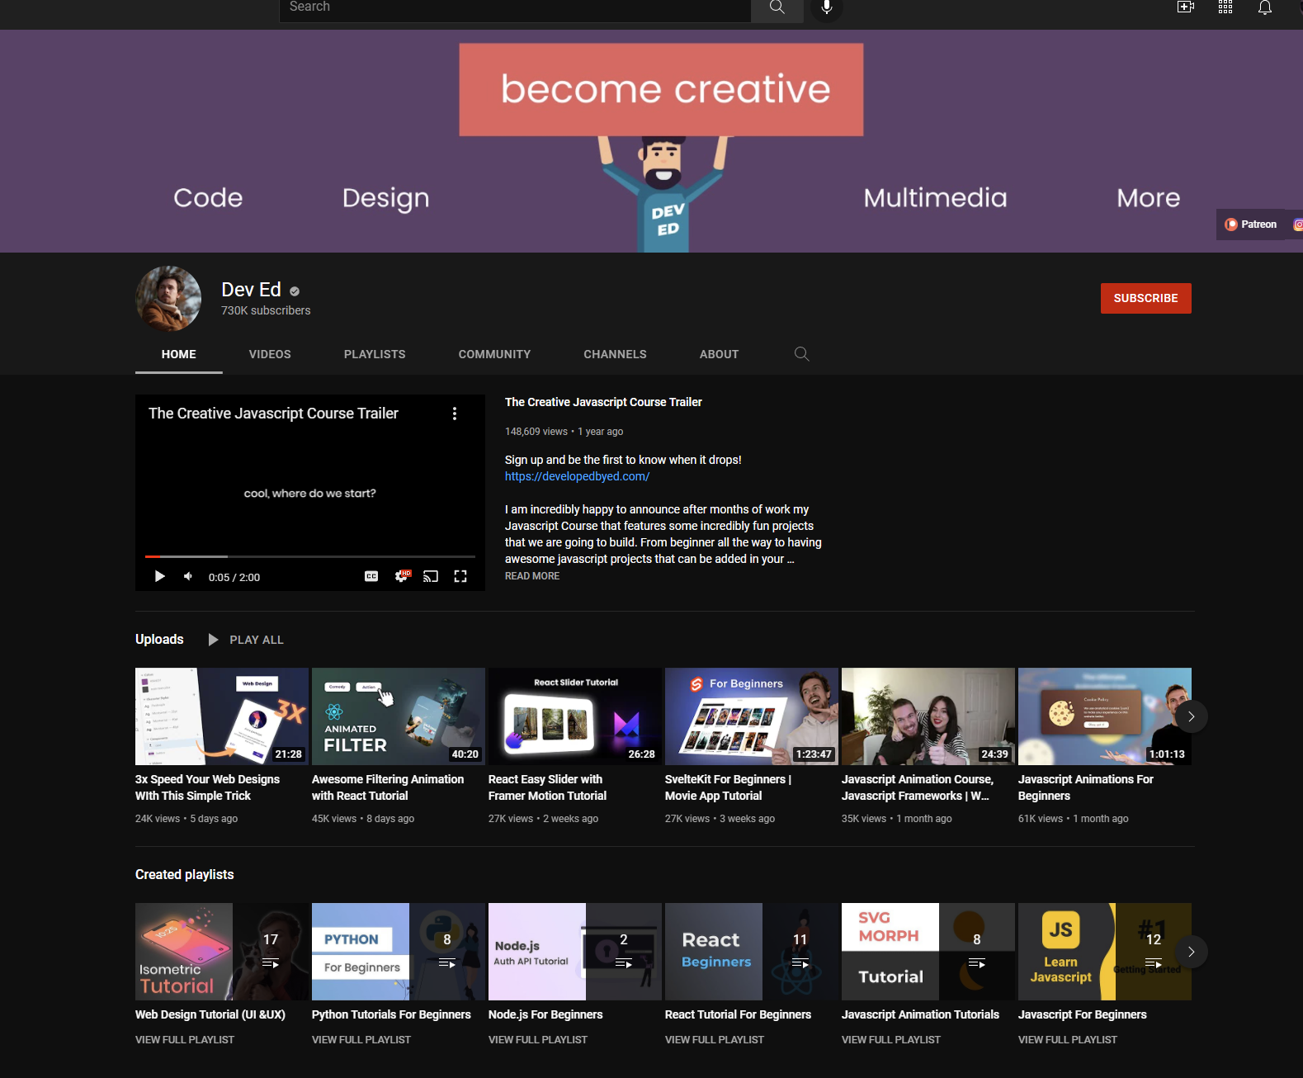The image size is (1303, 1078).
Task: Open the create video camera icon
Action: click(1186, 7)
